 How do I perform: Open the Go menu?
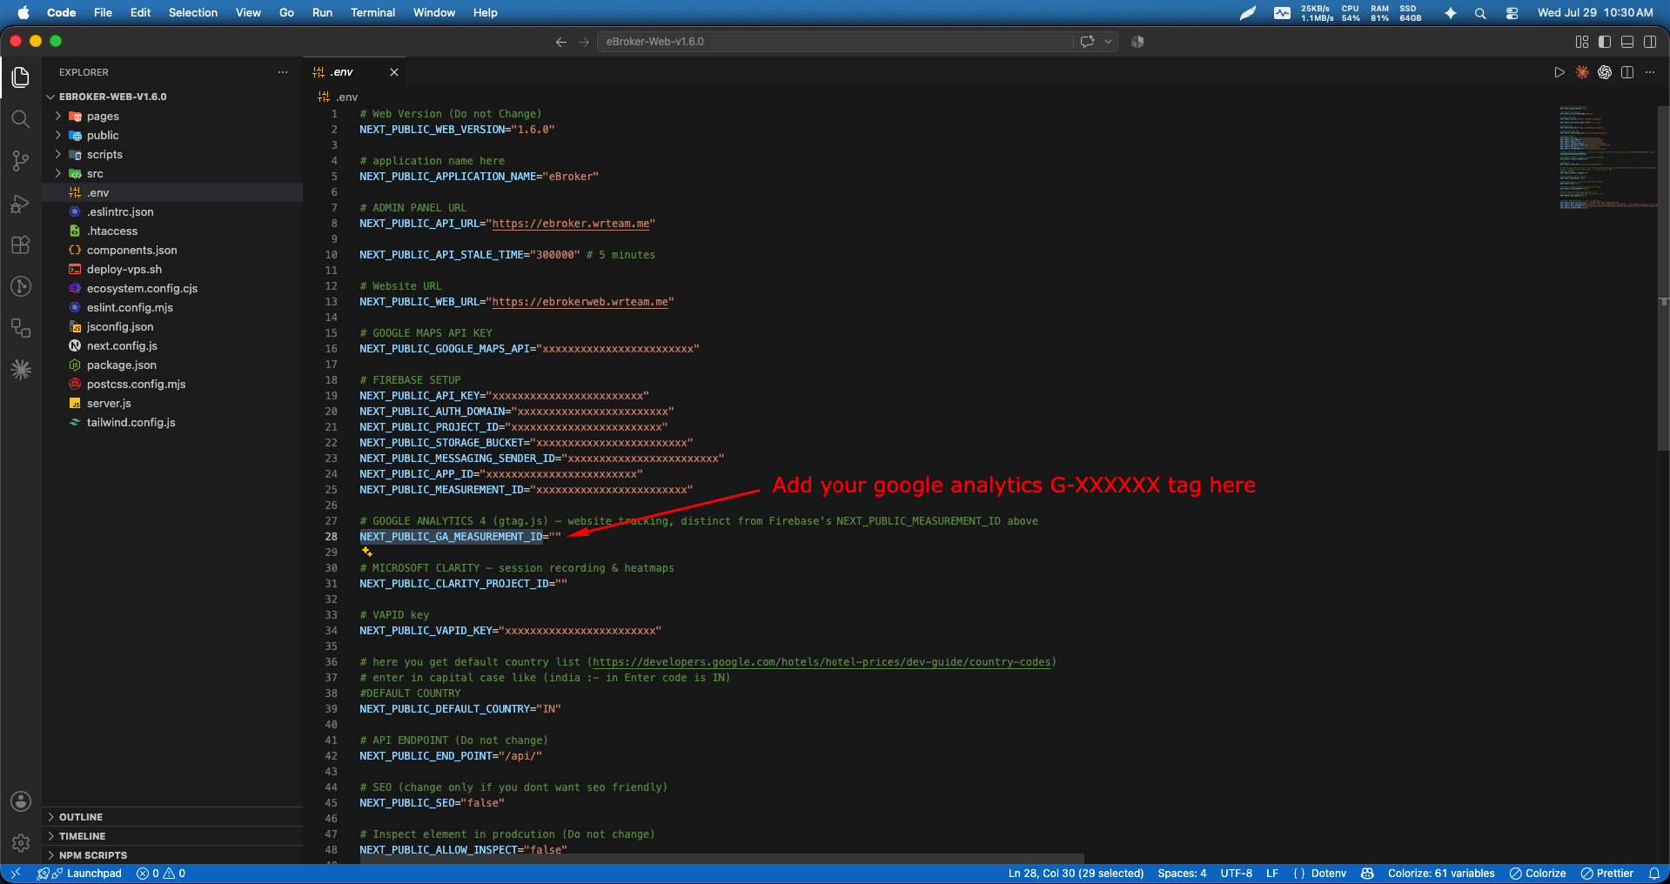click(286, 13)
